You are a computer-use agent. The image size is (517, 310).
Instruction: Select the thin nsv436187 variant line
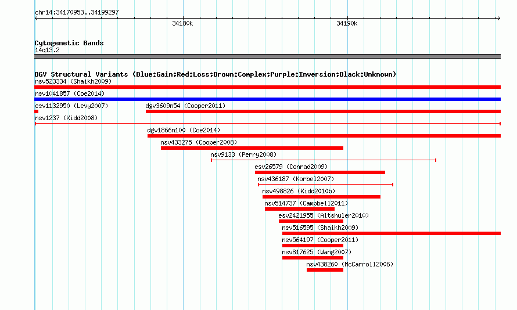click(x=325, y=185)
